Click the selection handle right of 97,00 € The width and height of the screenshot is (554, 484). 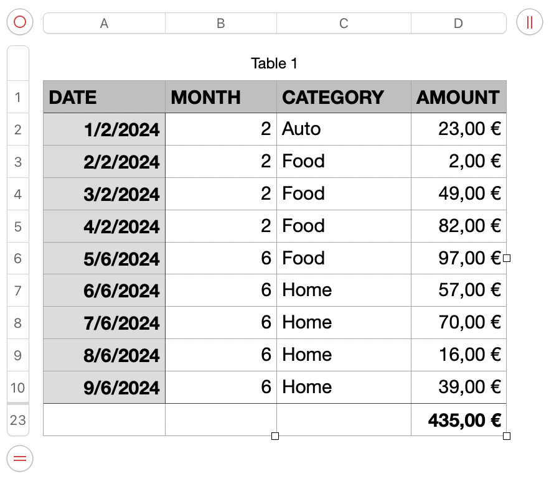point(507,258)
